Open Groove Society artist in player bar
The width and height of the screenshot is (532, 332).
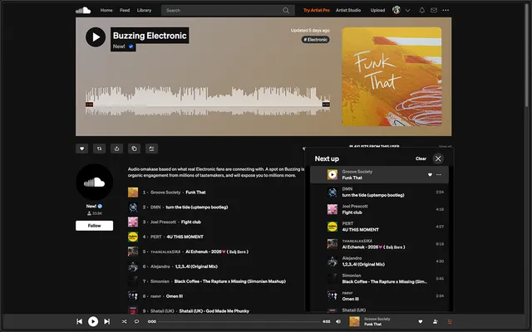click(377, 319)
